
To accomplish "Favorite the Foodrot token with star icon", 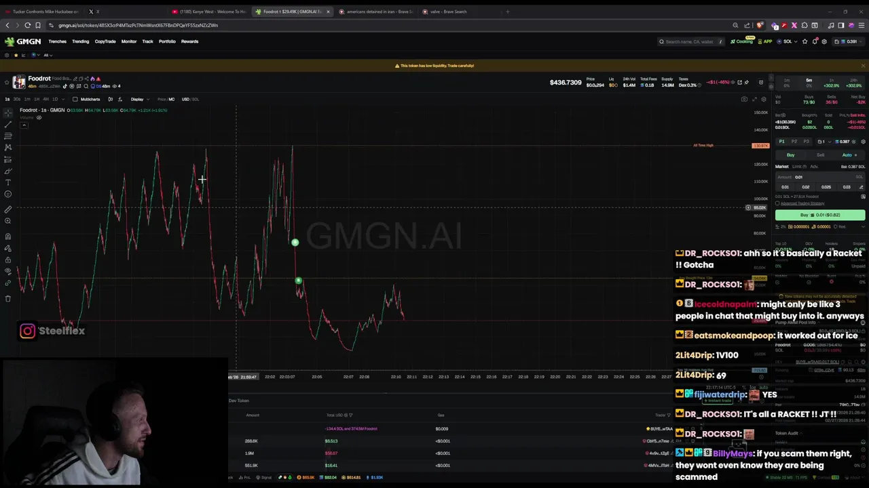I will click(x=7, y=83).
